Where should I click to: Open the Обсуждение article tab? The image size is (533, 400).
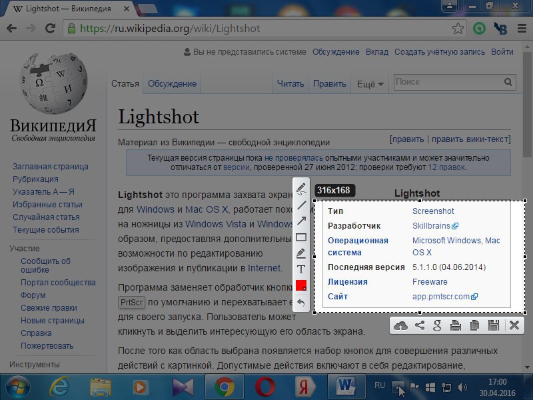(x=172, y=84)
